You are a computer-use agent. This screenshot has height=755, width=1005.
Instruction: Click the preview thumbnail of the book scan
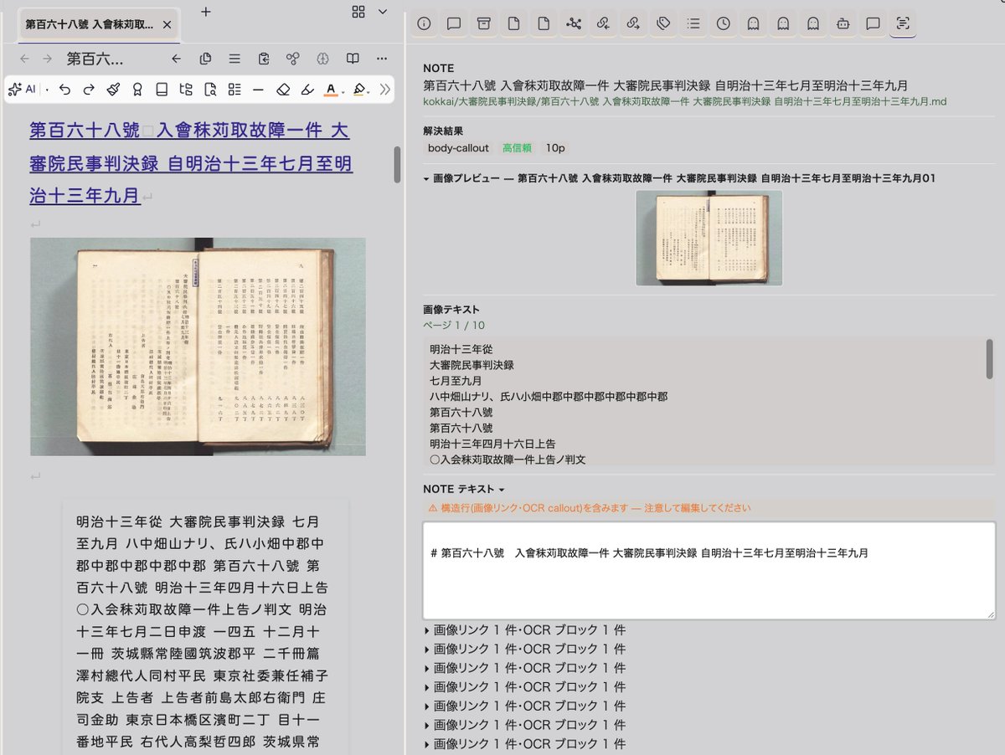[x=709, y=239]
